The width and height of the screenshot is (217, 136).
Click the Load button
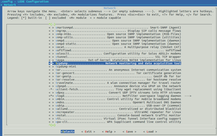click(150, 132)
